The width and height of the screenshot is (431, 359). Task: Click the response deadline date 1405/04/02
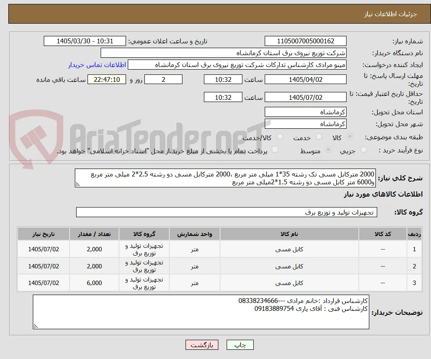tap(305, 80)
